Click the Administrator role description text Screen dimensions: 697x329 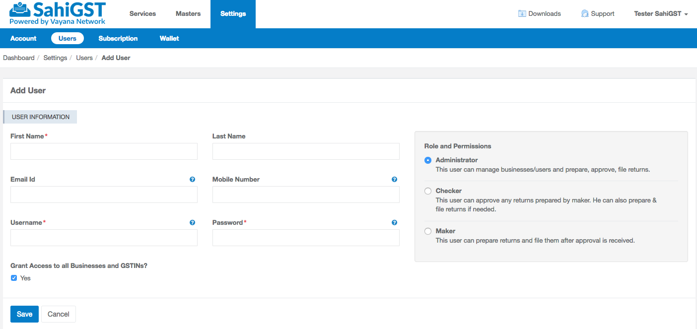pyautogui.click(x=543, y=170)
